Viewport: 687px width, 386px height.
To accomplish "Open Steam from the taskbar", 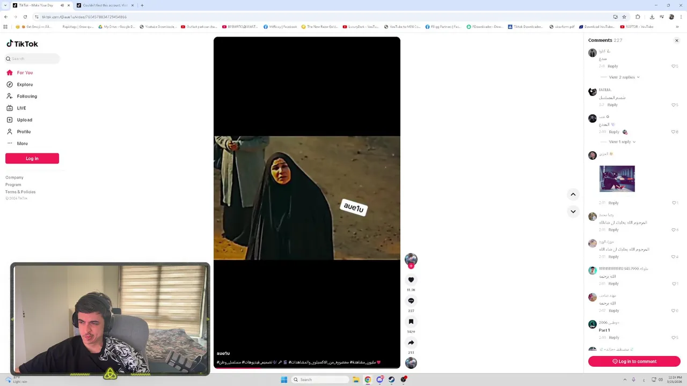I will tap(392, 380).
